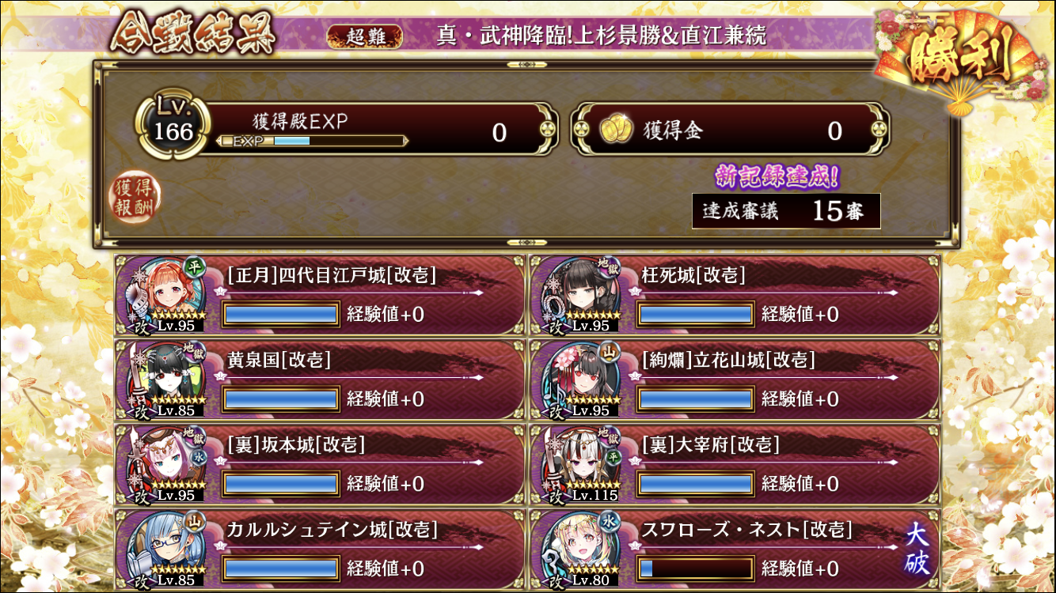1056x593 pixels.
Task: Click the 合戦結果 title header
Action: coord(193,33)
